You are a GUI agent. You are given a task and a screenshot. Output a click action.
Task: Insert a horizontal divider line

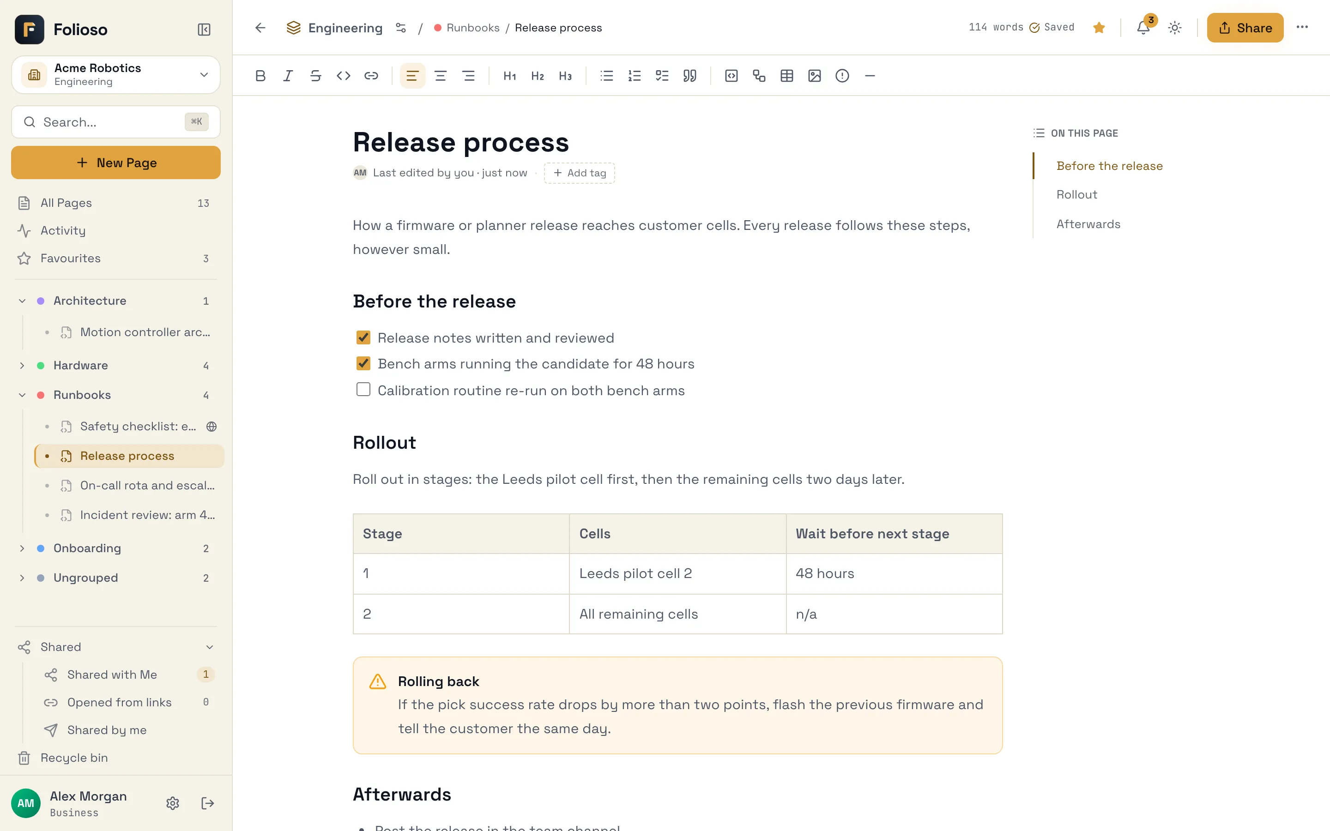click(870, 76)
